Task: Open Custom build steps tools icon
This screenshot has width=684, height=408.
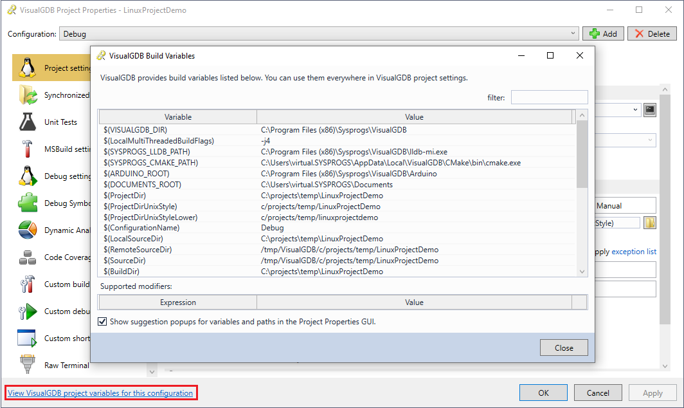Action: (27, 284)
